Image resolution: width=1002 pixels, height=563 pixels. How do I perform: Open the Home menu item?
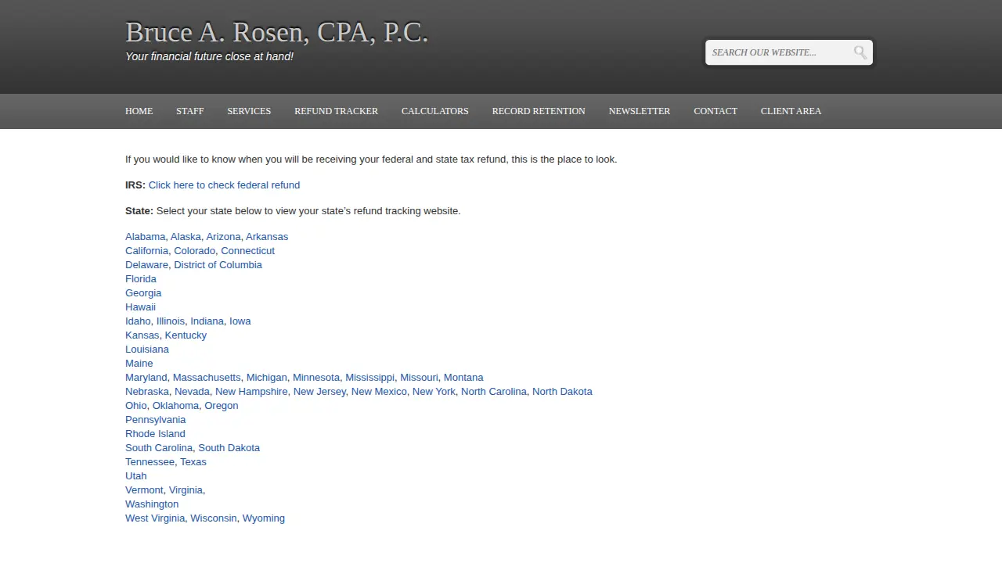pos(139,111)
